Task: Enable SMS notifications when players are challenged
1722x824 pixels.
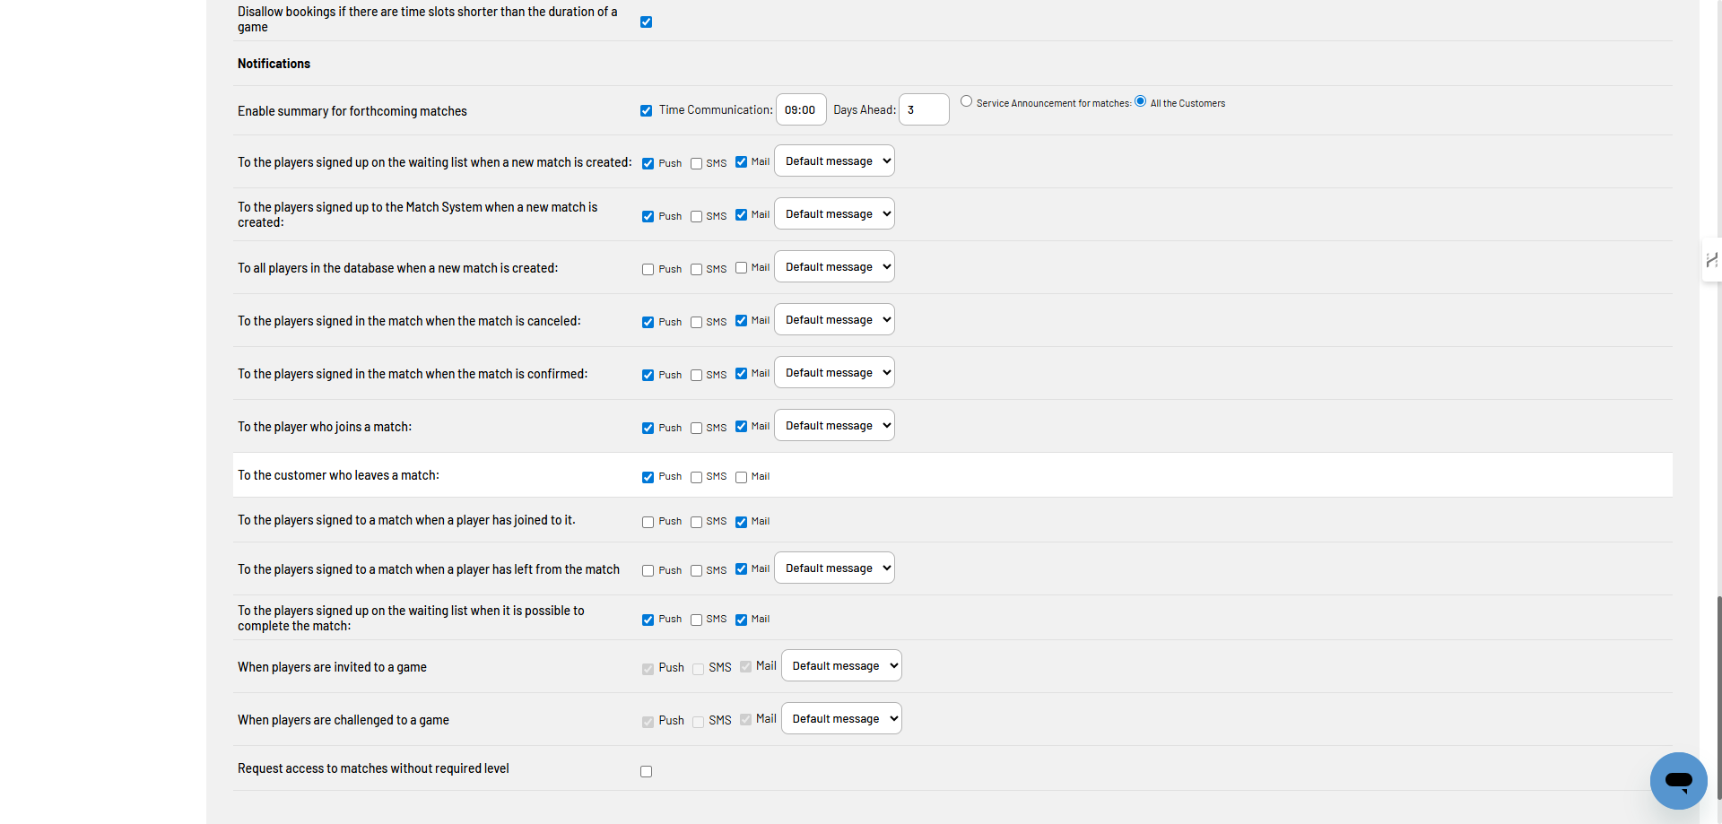Action: pyautogui.click(x=698, y=721)
